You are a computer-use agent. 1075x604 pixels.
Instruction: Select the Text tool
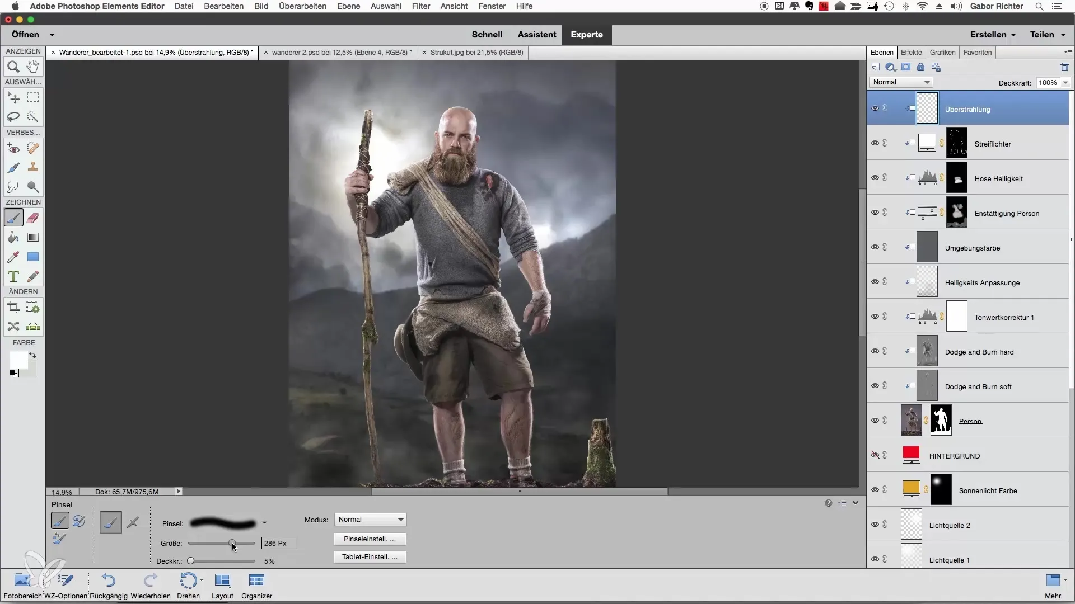click(13, 276)
